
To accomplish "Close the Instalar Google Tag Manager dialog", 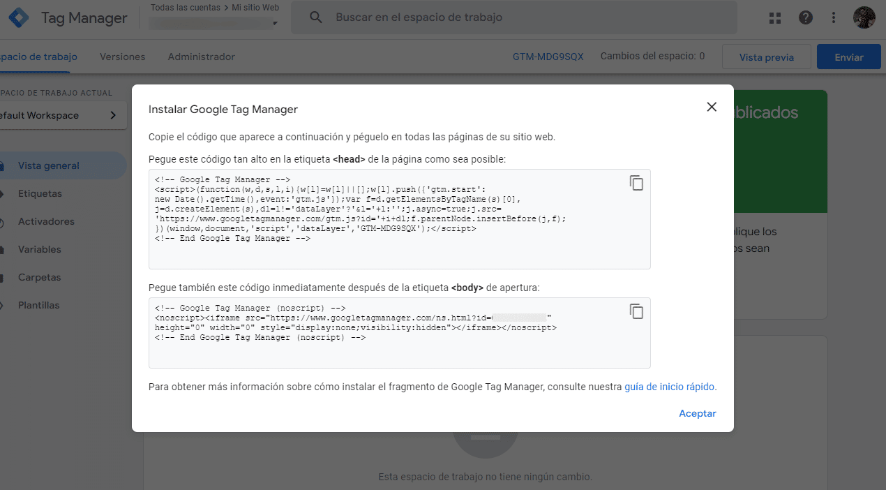I will pos(712,107).
